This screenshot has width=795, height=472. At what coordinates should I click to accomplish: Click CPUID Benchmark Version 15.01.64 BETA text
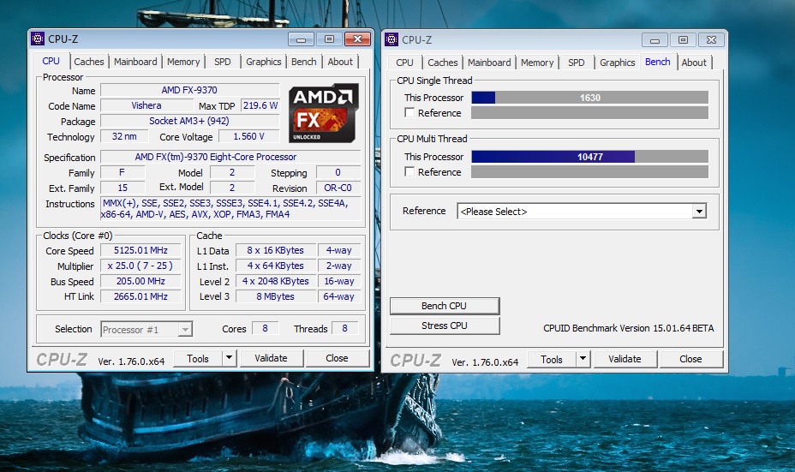(x=628, y=328)
